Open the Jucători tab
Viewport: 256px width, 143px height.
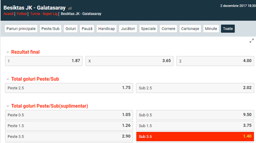tap(128, 29)
